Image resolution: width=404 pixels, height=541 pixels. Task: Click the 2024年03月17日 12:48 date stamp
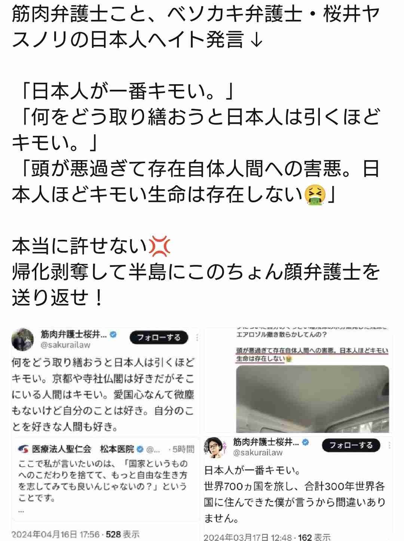[248, 538]
